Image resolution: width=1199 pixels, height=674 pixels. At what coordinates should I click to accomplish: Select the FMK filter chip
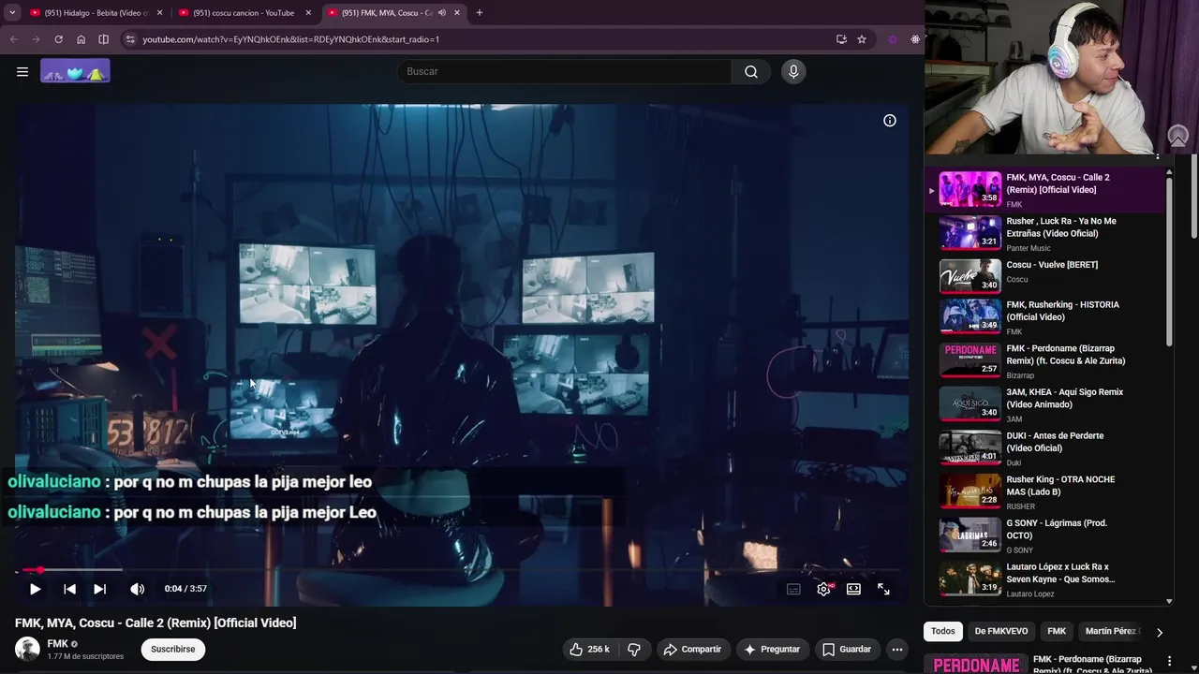(x=1057, y=631)
